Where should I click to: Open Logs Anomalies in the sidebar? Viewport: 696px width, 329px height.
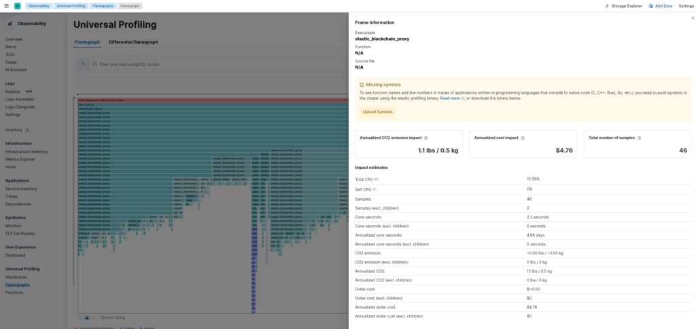(20, 99)
